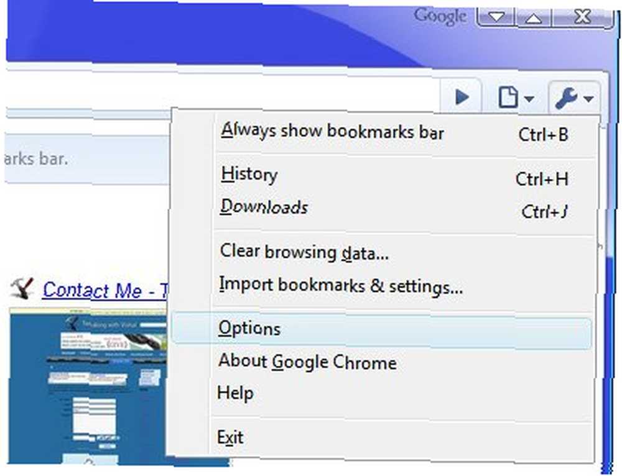Click the Ctrl+J shortcut text
622x476 pixels.
(544, 212)
